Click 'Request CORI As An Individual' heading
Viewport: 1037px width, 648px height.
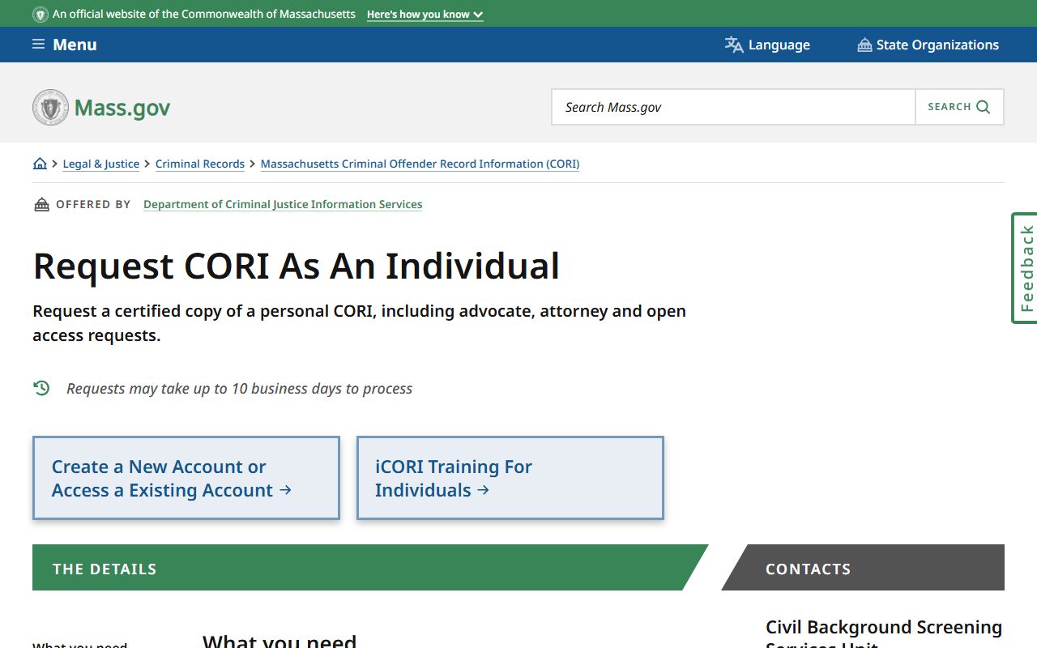[x=297, y=266]
